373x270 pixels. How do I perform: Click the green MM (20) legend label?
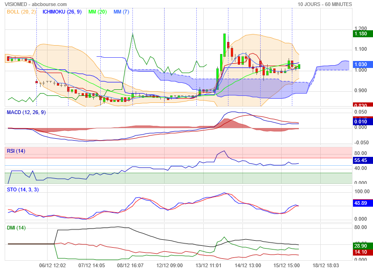pyautogui.click(x=97, y=12)
